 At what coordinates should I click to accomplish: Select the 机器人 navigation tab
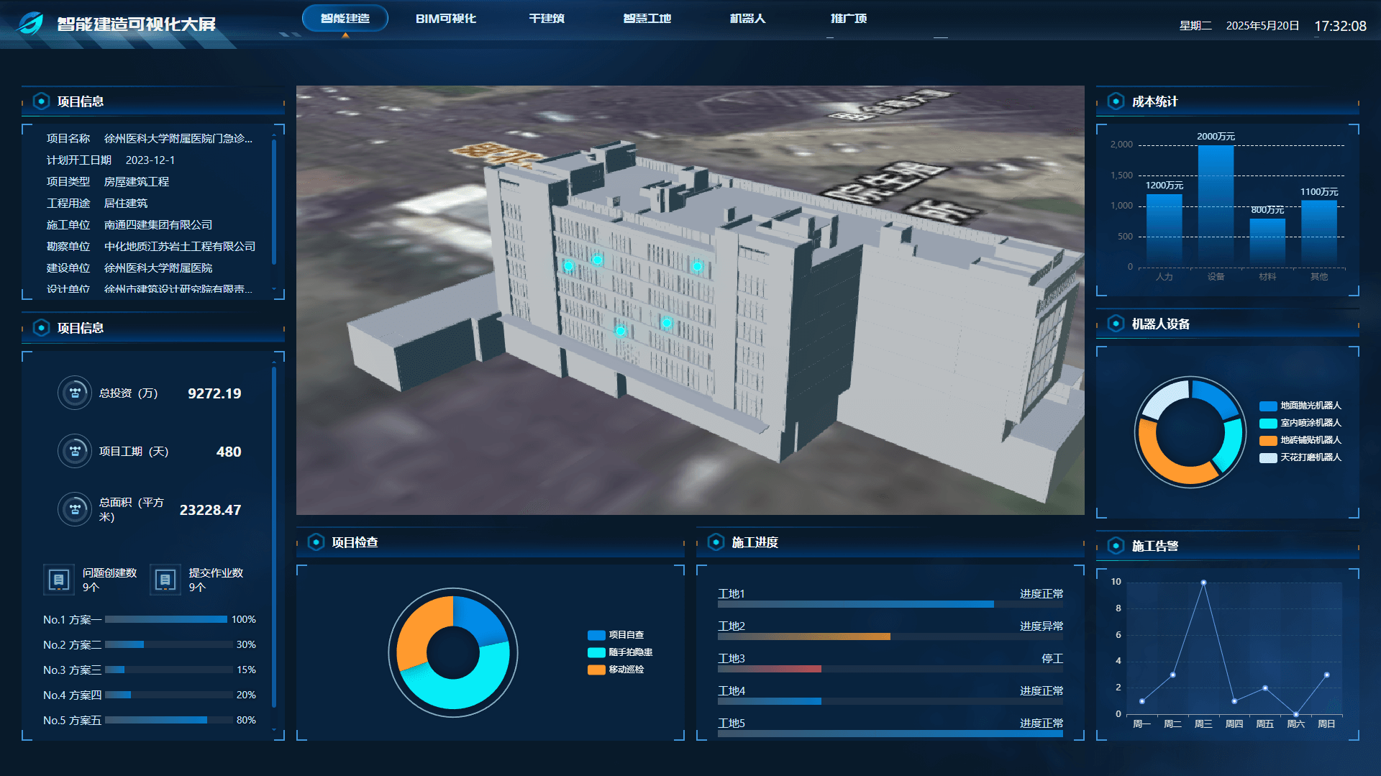[747, 19]
